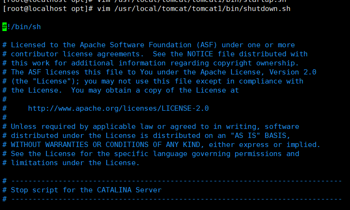Image resolution: width=350 pixels, height=210 pixels.
Task: Click the 'vim /usr/local/tomcat/tomcat1/bin/shutdown.sh' command line
Action: coord(194,9)
